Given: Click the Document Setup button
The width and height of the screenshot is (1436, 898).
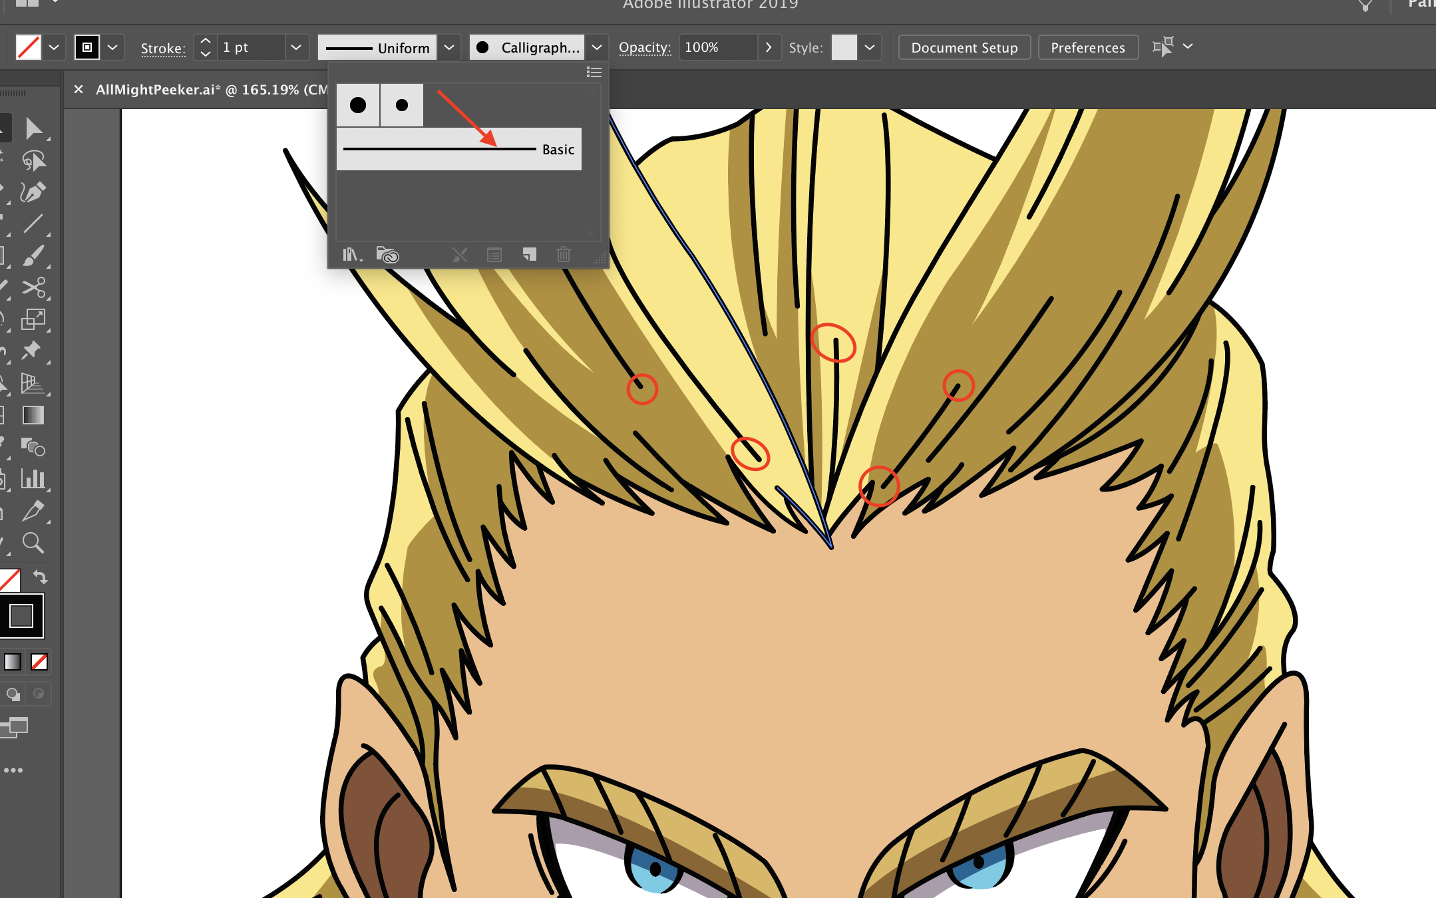Looking at the screenshot, I should pos(964,47).
